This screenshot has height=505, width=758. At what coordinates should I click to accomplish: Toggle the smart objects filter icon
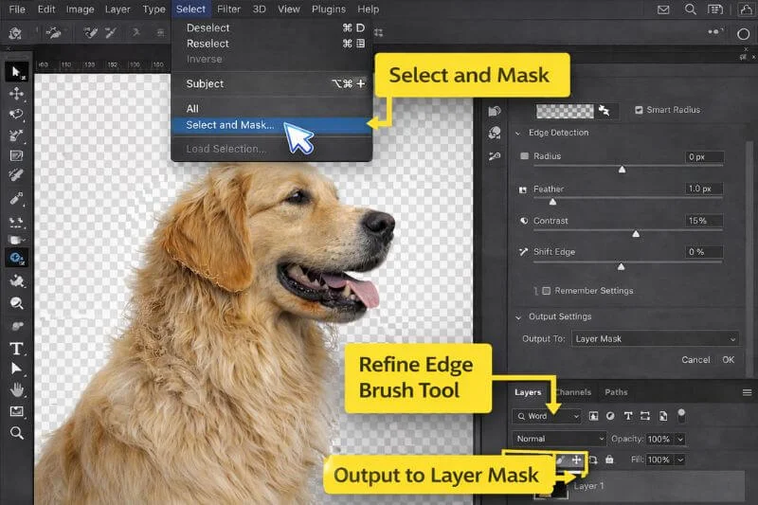click(663, 416)
